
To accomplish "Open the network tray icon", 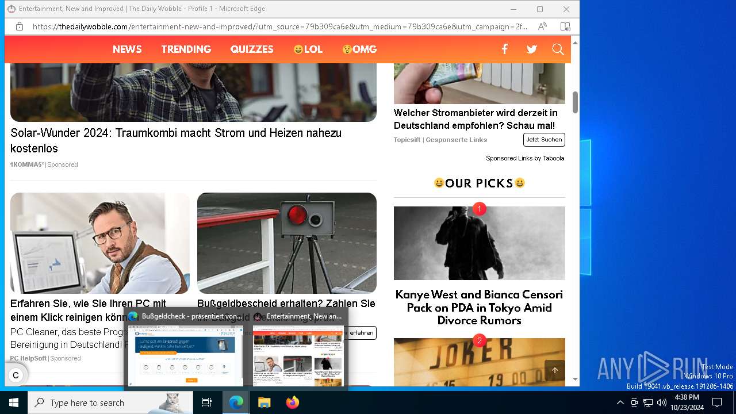I will (648, 402).
